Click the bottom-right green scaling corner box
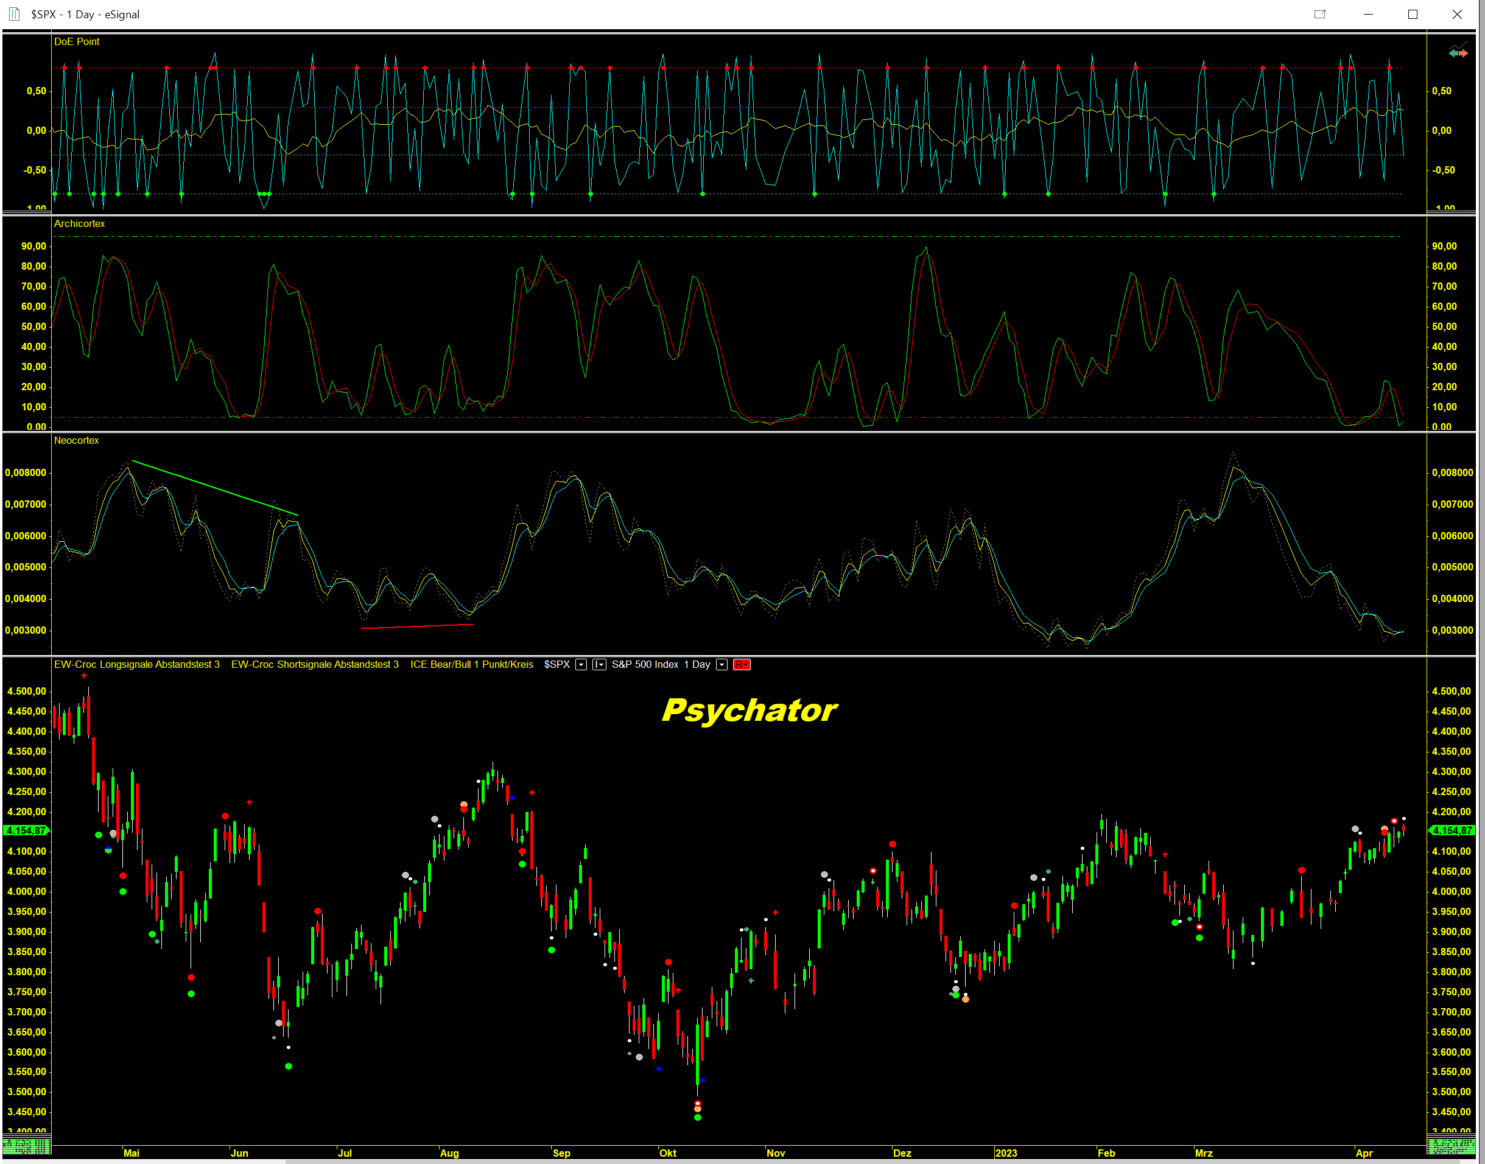This screenshot has width=1485, height=1164. click(1451, 1146)
